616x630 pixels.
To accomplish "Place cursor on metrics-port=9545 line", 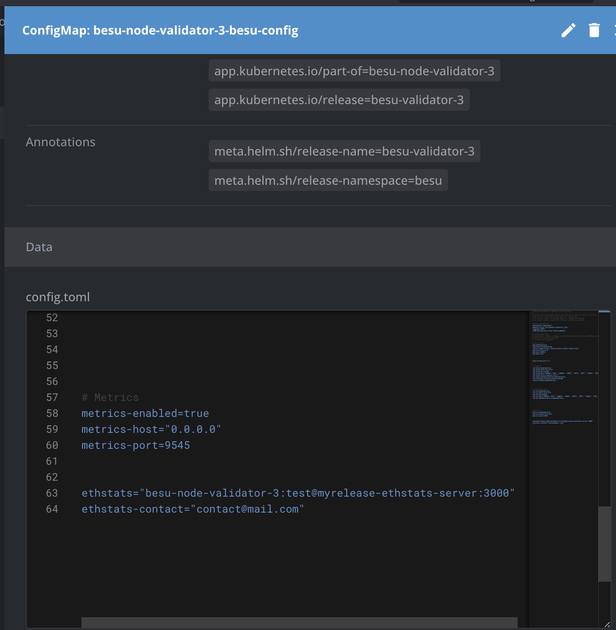I will [x=136, y=445].
